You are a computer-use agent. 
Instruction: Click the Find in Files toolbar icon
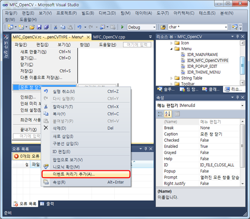(x=163, y=27)
